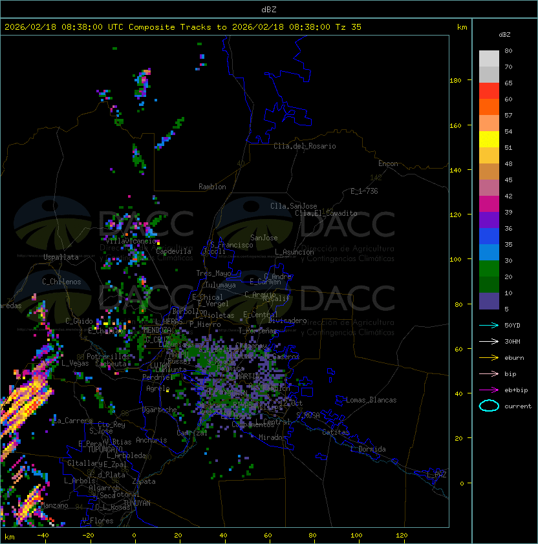The image size is (538, 544).
Task: Click the 'TUNUYAN' map label
Action: tap(137, 503)
